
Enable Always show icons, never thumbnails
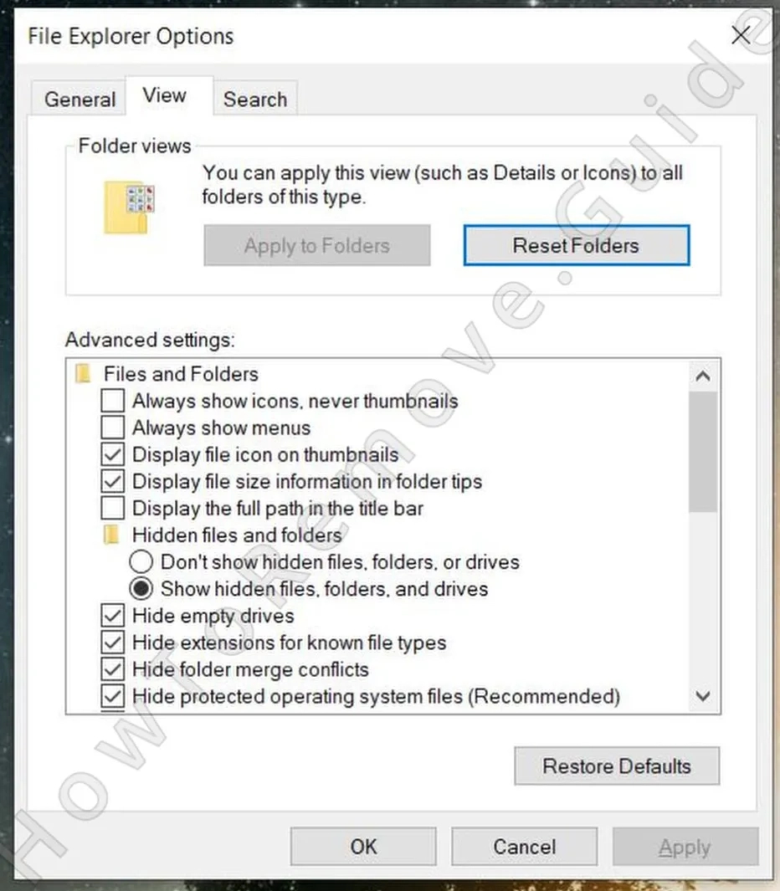(112, 401)
